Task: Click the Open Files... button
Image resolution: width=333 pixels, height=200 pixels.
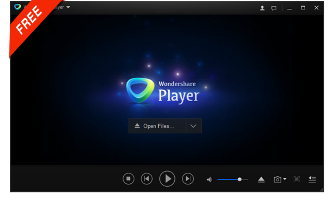Action: pyautogui.click(x=157, y=126)
